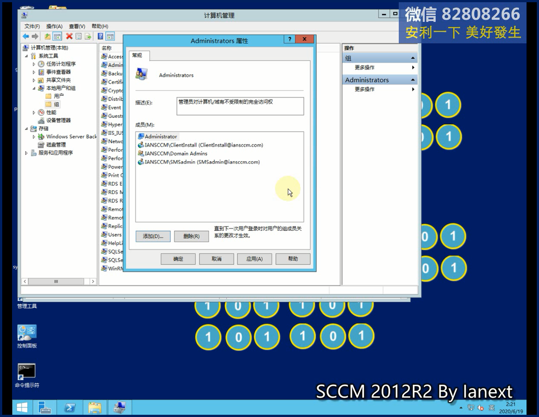
Task: Click the Forward arrow toolbar icon
Action: 35,36
